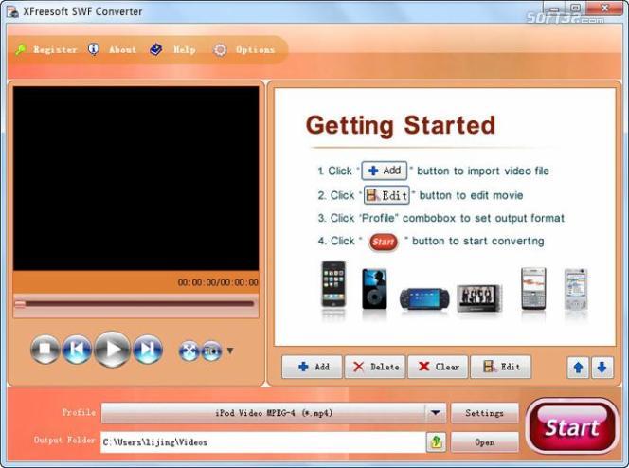The height and width of the screenshot is (468, 629).
Task: Open the profile Settings button
Action: point(485,413)
